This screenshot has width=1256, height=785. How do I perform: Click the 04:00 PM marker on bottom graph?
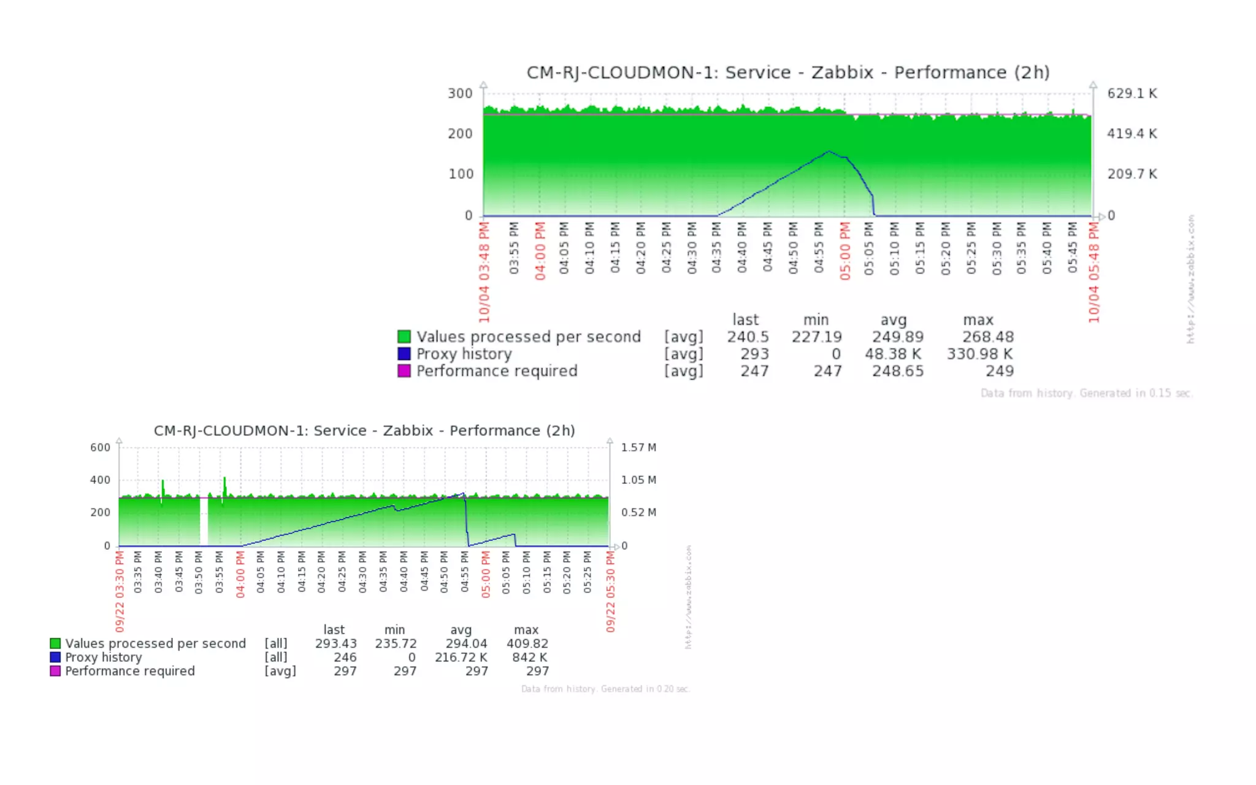[x=240, y=574]
